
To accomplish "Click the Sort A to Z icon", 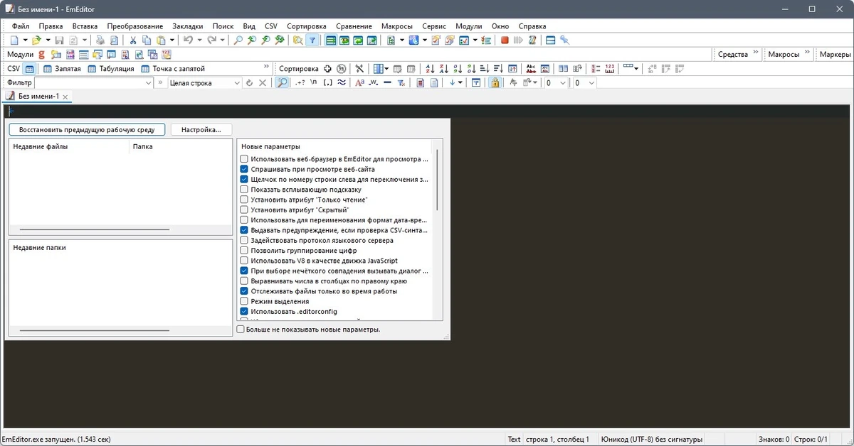I will 431,69.
